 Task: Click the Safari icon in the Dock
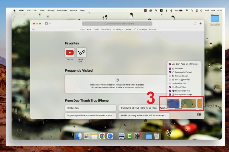pyautogui.click(x=110, y=136)
